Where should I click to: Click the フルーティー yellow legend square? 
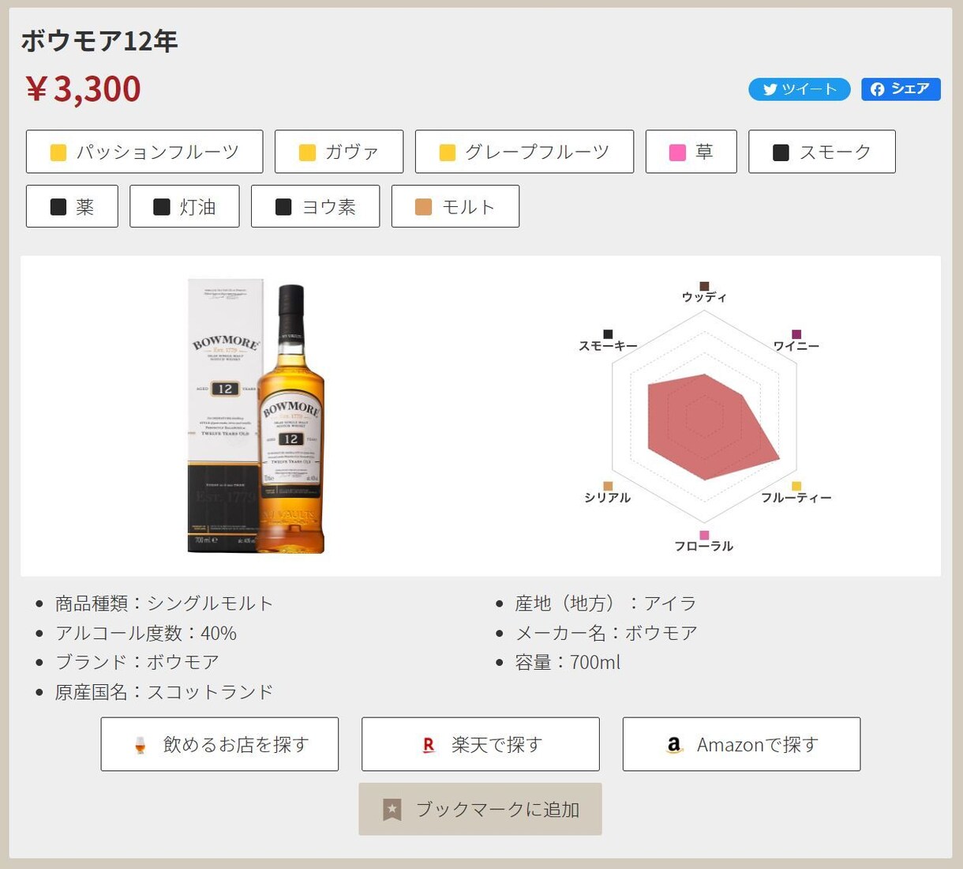point(796,486)
